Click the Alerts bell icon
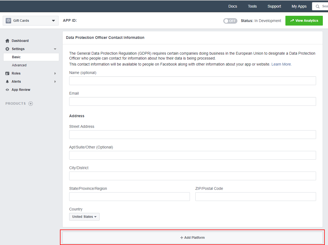 pos(7,82)
